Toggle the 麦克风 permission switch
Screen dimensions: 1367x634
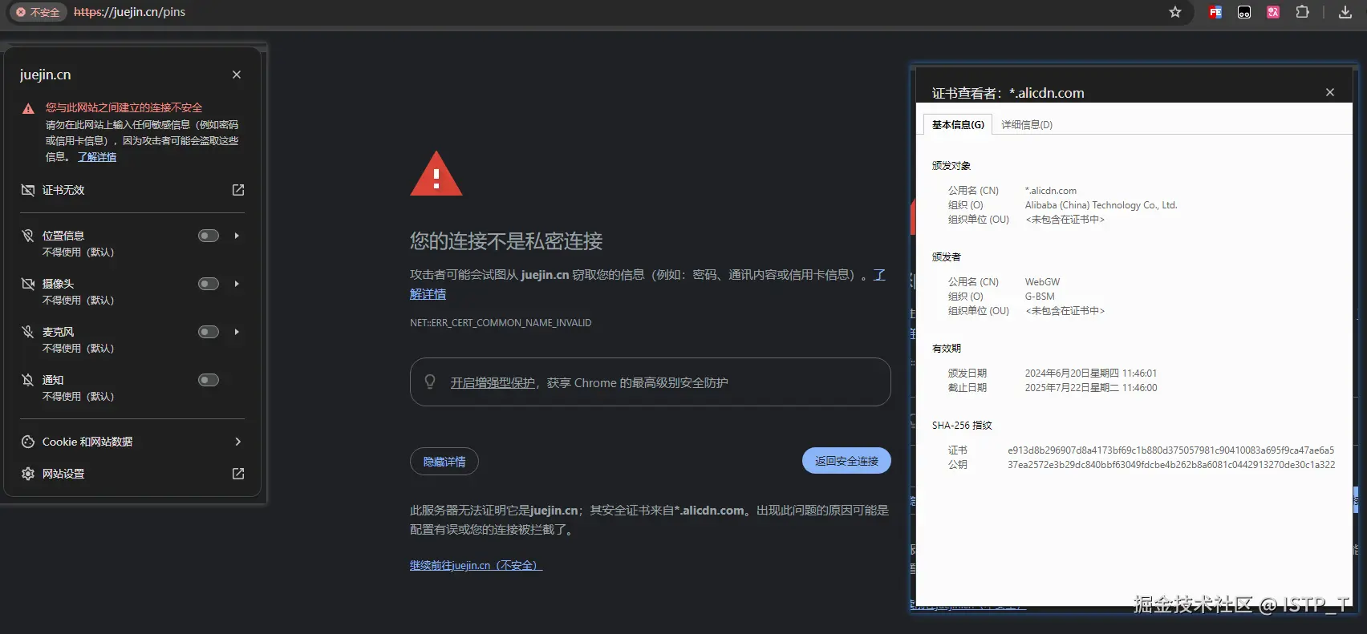coord(209,332)
